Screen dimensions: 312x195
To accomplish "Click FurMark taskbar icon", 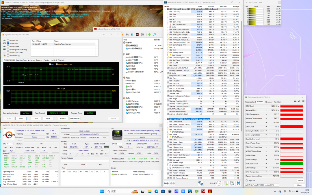I will 210,192.
